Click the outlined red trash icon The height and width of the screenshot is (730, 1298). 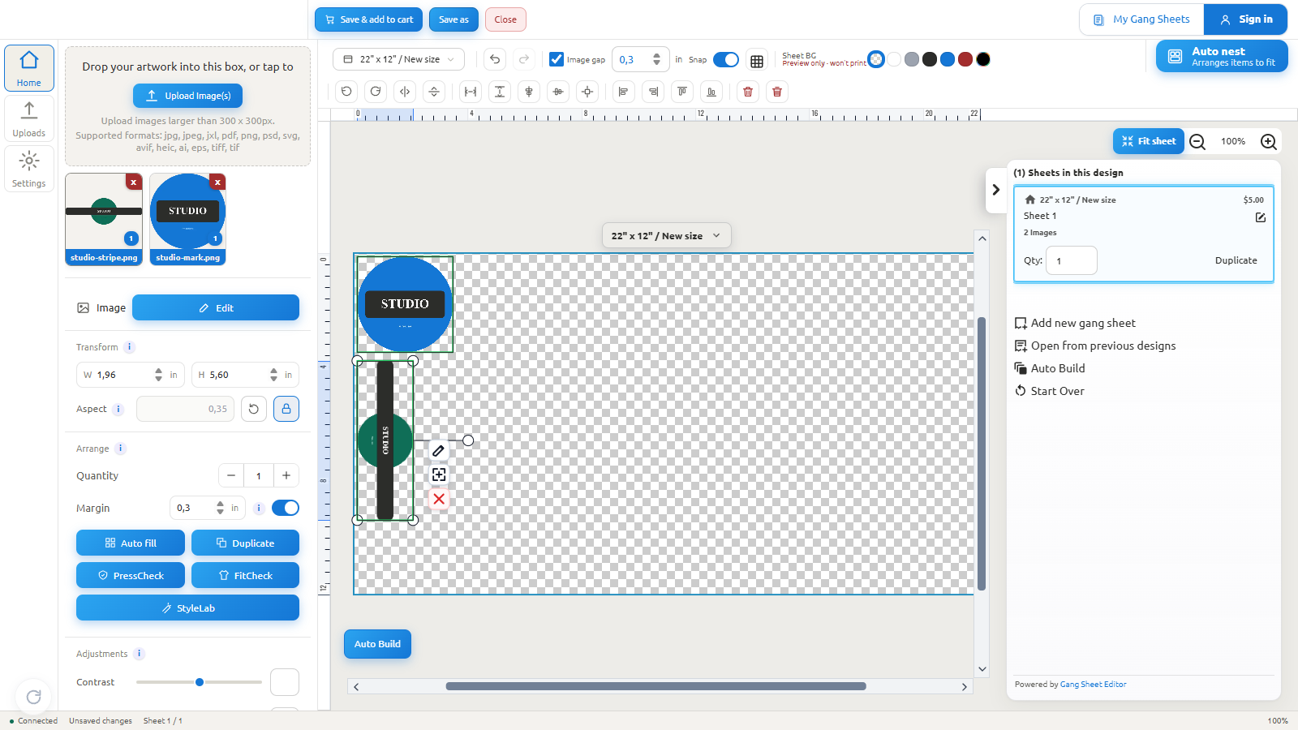point(748,92)
